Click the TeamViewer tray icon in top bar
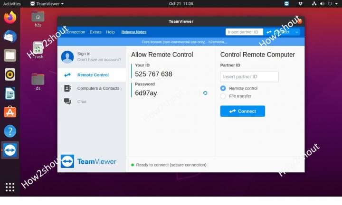This screenshot has width=342, height=205. pos(286,3)
